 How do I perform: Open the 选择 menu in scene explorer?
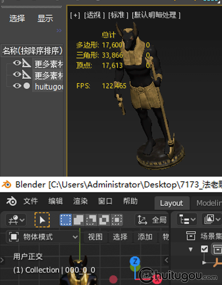(x=17, y=18)
